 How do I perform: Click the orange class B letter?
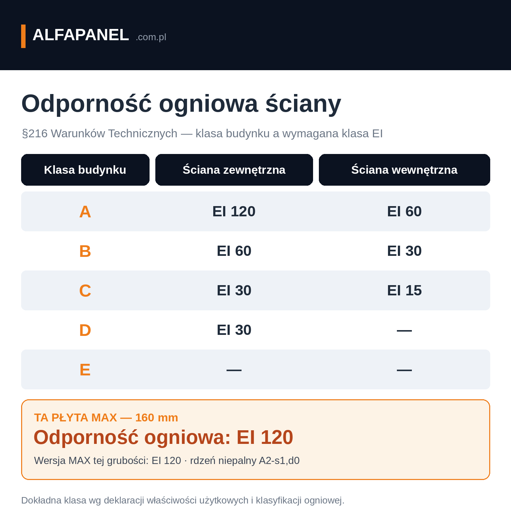(x=85, y=251)
